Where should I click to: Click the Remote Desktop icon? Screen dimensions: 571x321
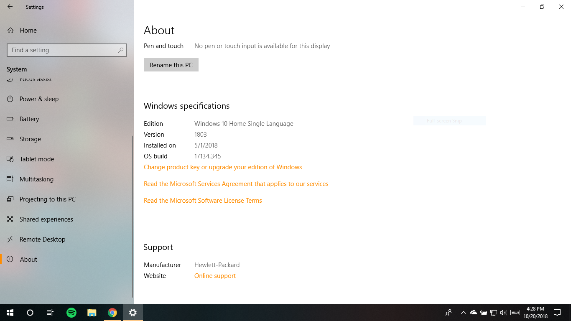(10, 239)
